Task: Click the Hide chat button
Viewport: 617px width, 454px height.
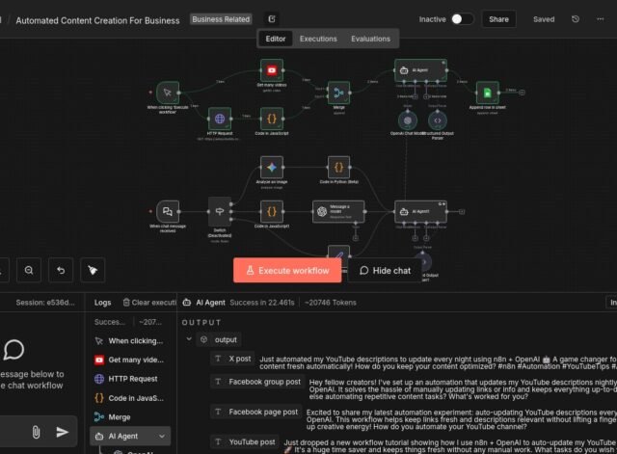Action: (386, 270)
